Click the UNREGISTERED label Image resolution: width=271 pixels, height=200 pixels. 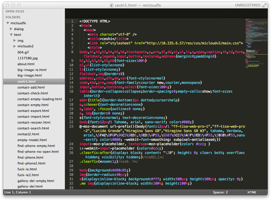[x=247, y=5]
